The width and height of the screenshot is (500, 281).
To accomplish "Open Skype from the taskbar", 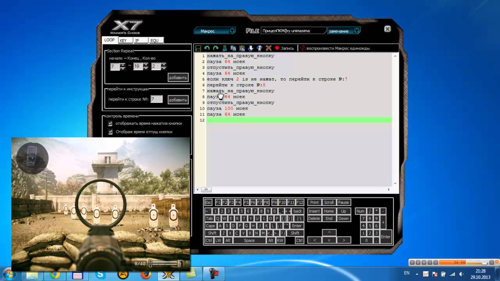I will [100, 275].
